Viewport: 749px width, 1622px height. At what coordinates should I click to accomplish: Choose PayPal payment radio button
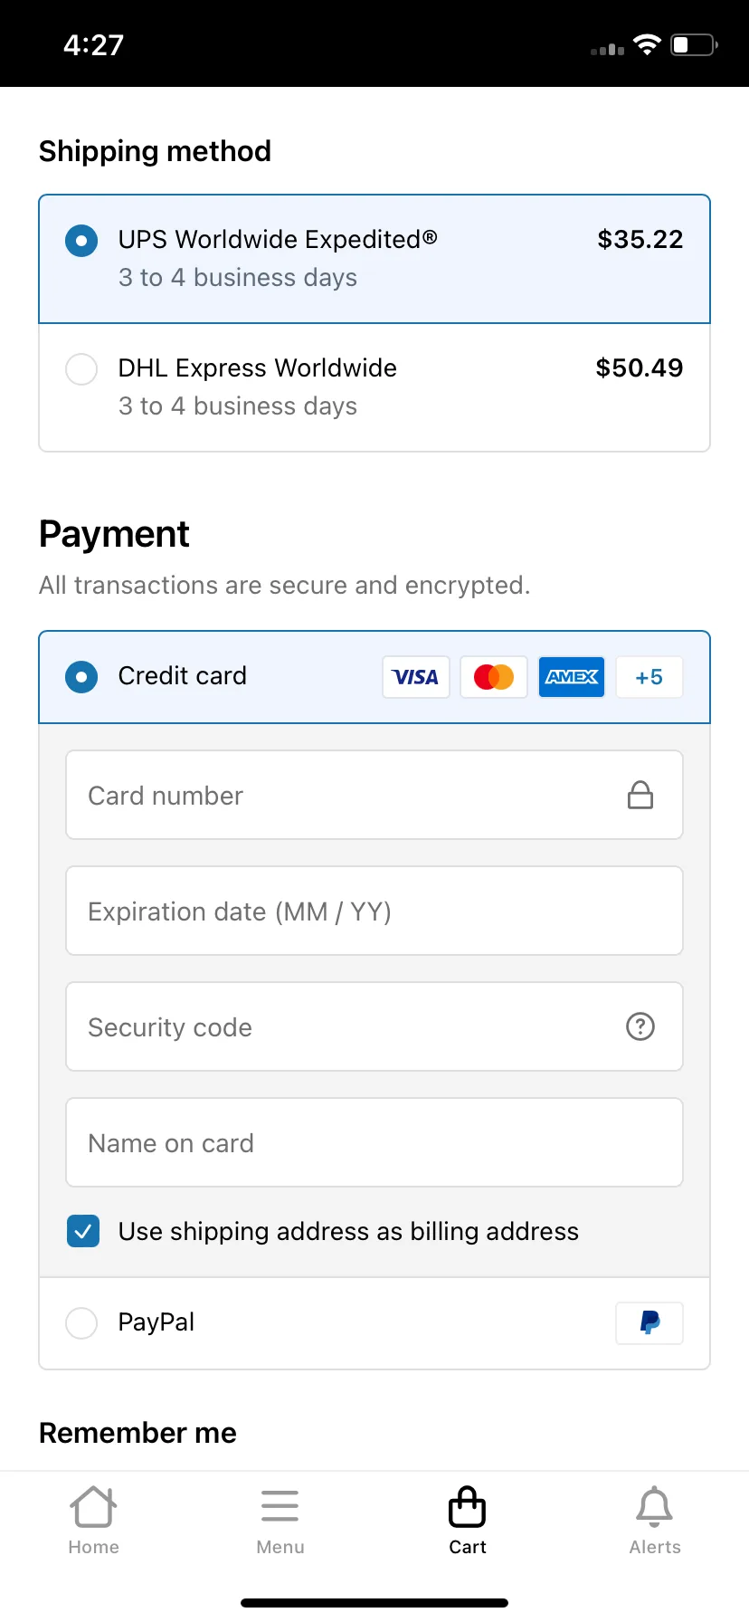81,1322
